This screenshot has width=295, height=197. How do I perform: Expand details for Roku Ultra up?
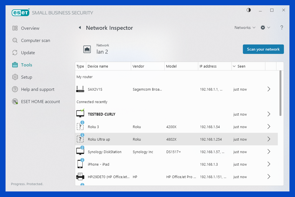coord(268,139)
